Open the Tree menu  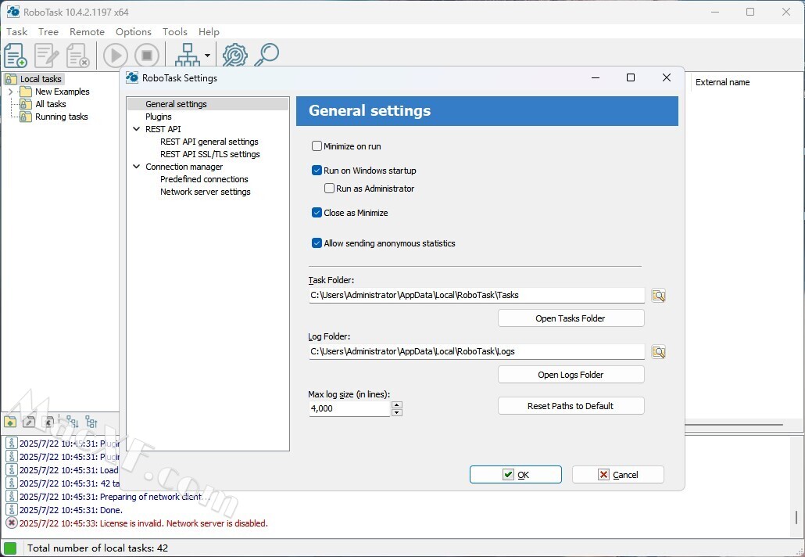48,32
